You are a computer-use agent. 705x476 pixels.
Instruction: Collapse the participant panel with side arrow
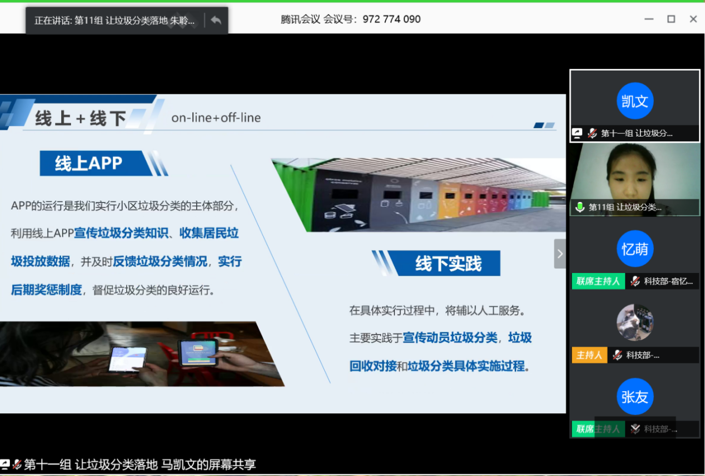559,254
